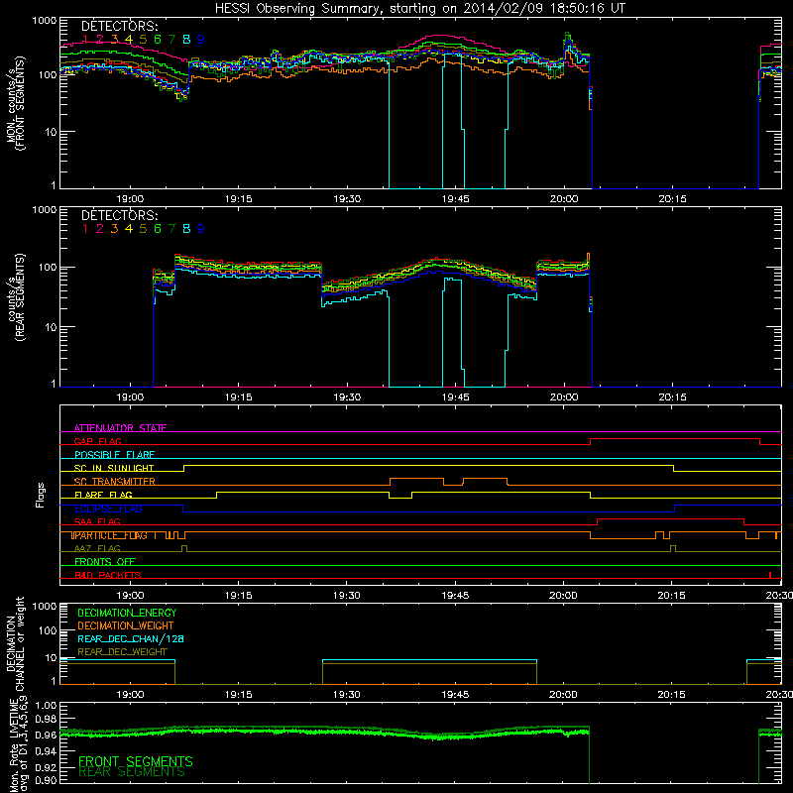Select the SAA_FLAG label
Screen dimensions: 793x793
pos(97,521)
